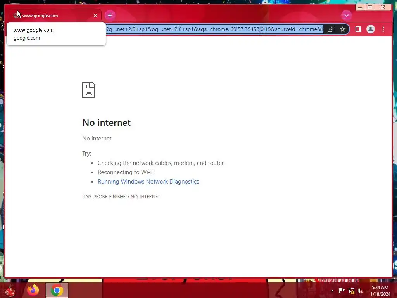The image size is (397, 298).
Task: Click DNS_PROBE_FINISHED_NO_INTERNET error code
Action: [x=121, y=197]
